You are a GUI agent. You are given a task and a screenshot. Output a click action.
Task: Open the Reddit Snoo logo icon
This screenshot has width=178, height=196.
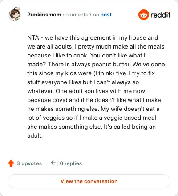143,15
